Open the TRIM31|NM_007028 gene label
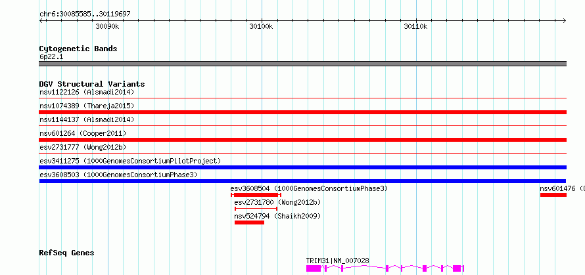585x275 pixels. (338, 261)
